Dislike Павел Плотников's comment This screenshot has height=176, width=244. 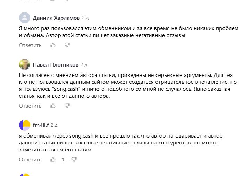coord(67,106)
